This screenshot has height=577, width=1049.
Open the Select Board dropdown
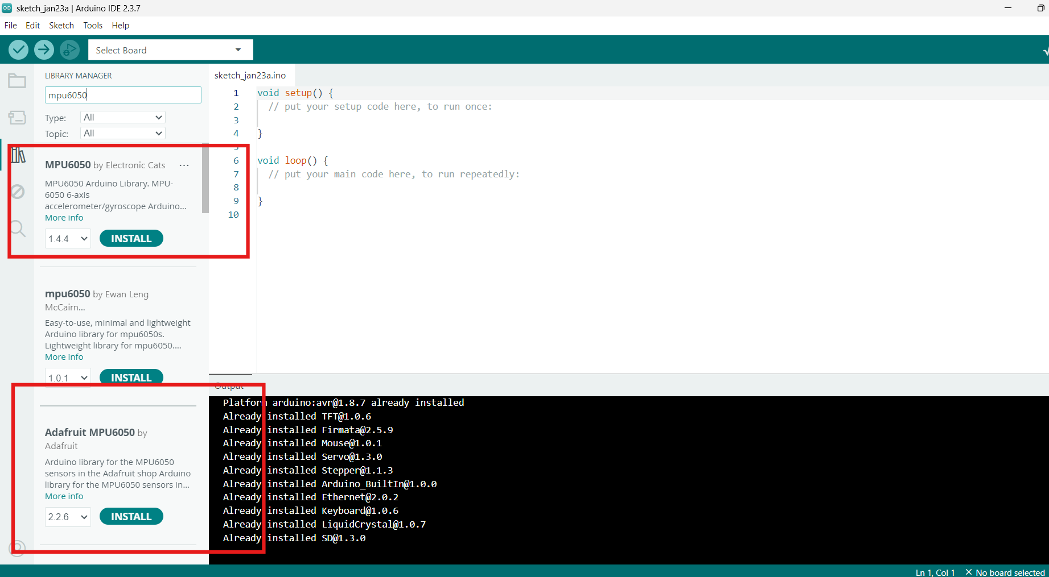pyautogui.click(x=170, y=50)
